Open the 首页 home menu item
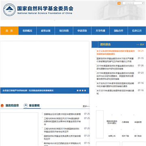Image resolution: width=146 pixels, height=146 pixels. pos(9,31)
